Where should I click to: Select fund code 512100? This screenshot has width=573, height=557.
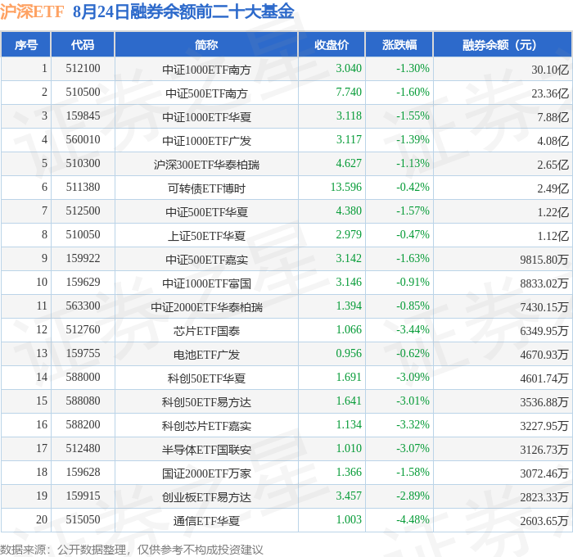83,68
